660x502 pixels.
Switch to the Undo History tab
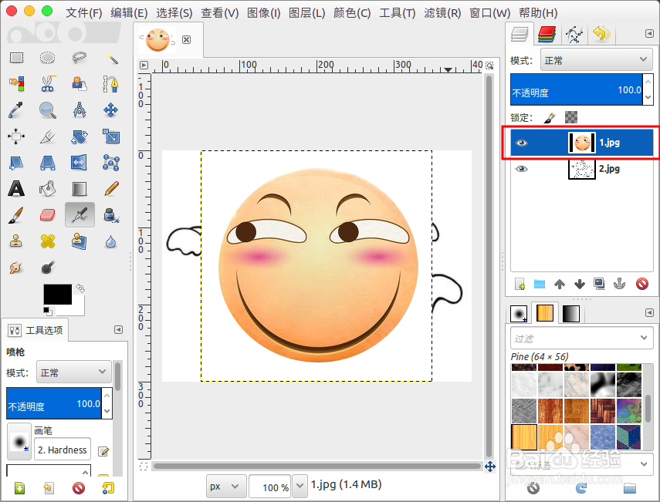(601, 34)
